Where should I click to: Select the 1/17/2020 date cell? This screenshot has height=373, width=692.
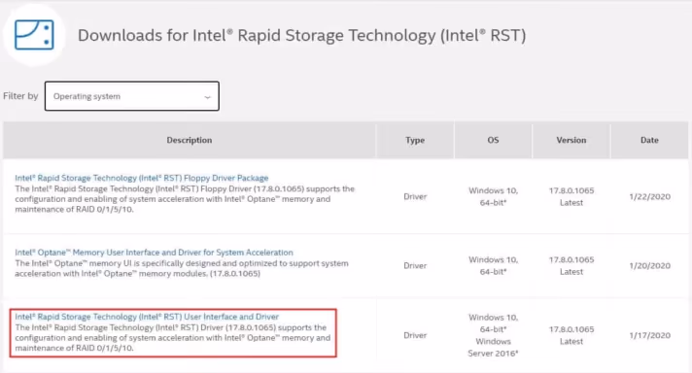(x=649, y=335)
